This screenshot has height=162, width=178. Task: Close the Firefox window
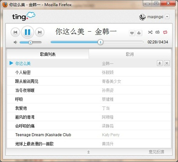[168, 3]
